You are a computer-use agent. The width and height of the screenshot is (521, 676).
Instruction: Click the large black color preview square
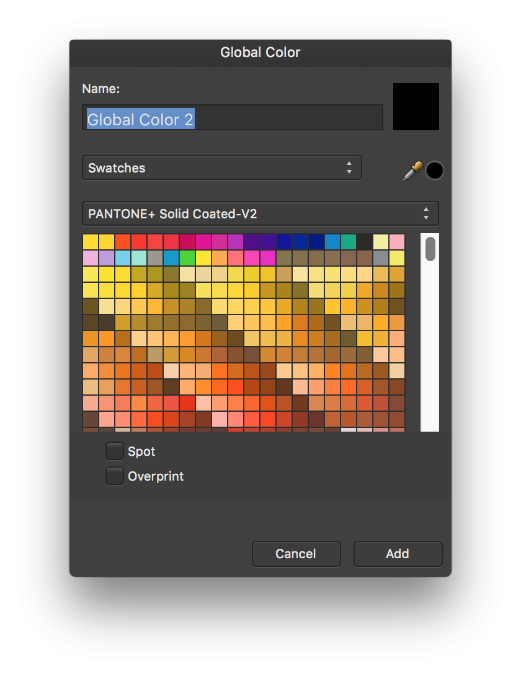click(x=416, y=107)
